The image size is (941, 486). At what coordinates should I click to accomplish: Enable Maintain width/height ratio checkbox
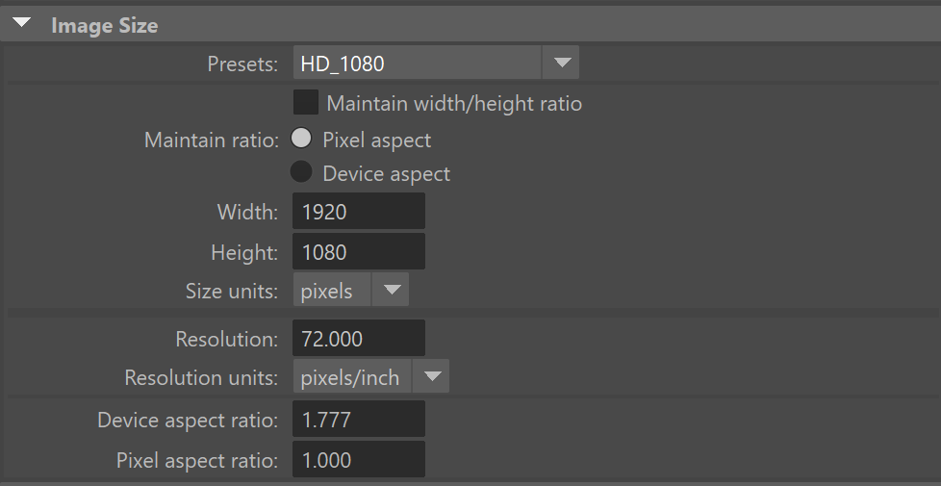[306, 102]
